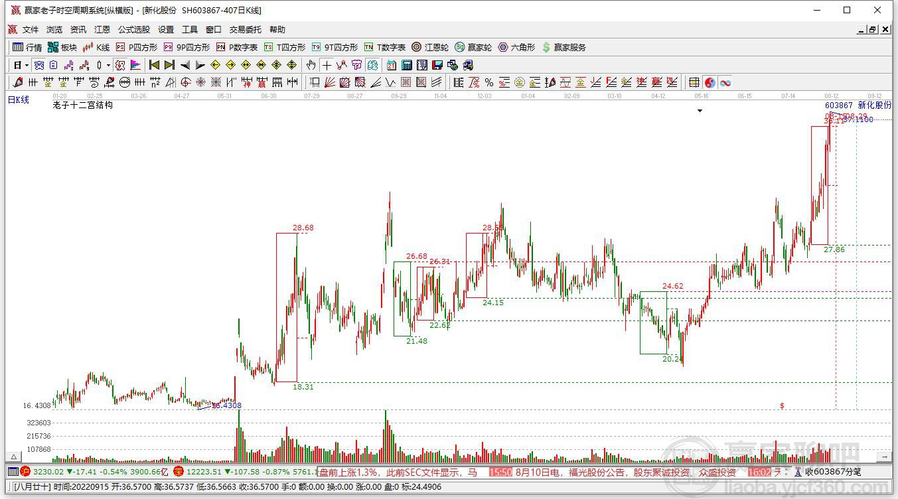Screen dimensions: 898x499
Task: Select the hand pan tool
Action: click(x=311, y=65)
